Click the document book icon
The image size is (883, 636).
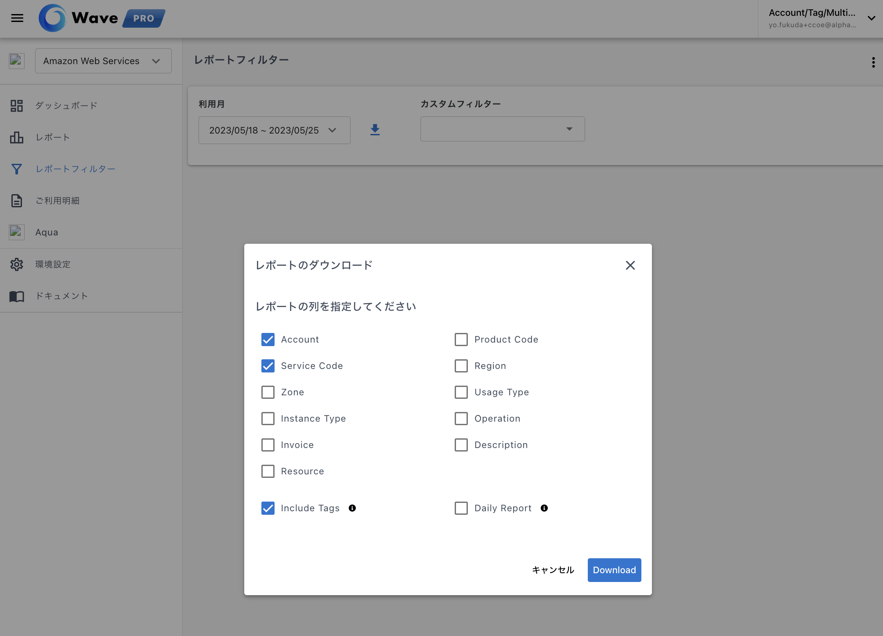pos(17,296)
